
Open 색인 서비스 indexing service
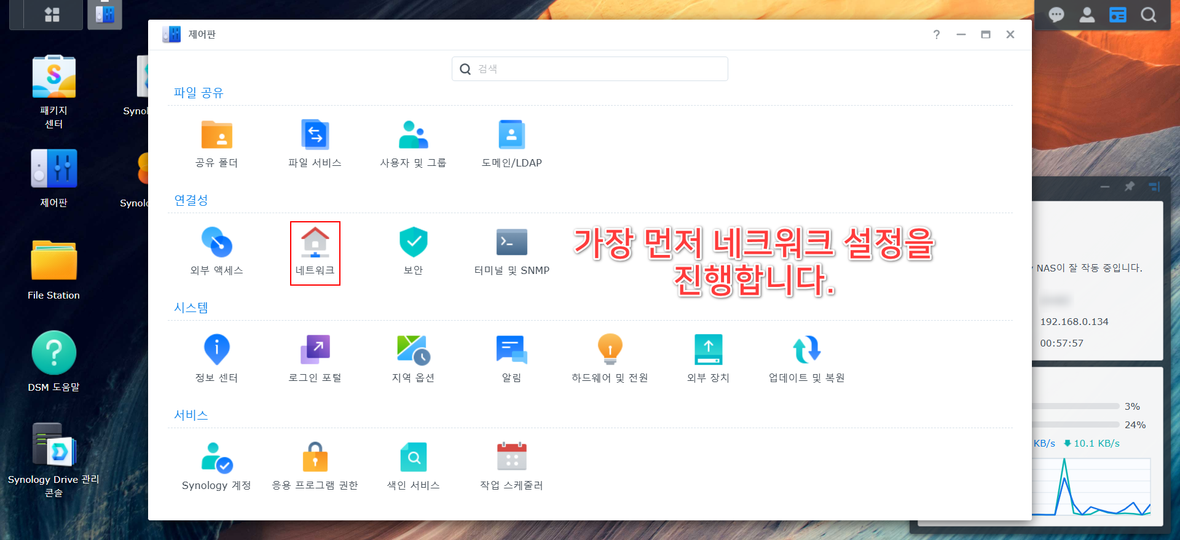tap(413, 468)
